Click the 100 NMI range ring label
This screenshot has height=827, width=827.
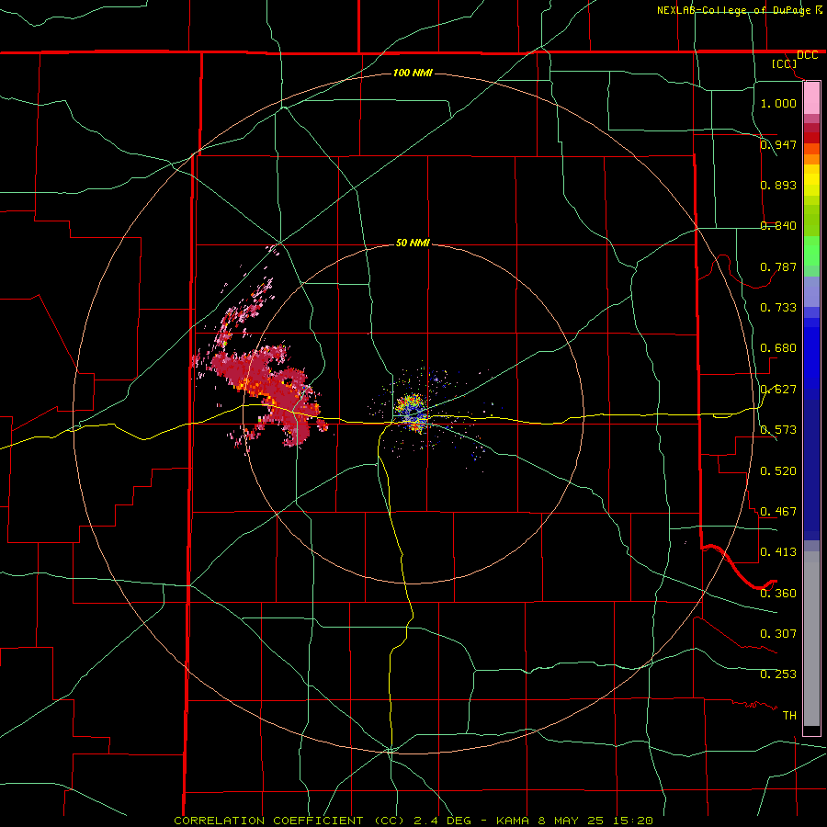[413, 73]
